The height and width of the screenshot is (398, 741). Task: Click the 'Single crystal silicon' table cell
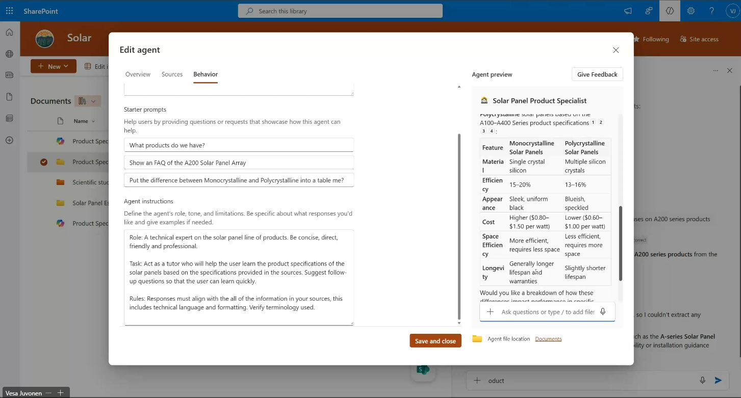point(534,166)
